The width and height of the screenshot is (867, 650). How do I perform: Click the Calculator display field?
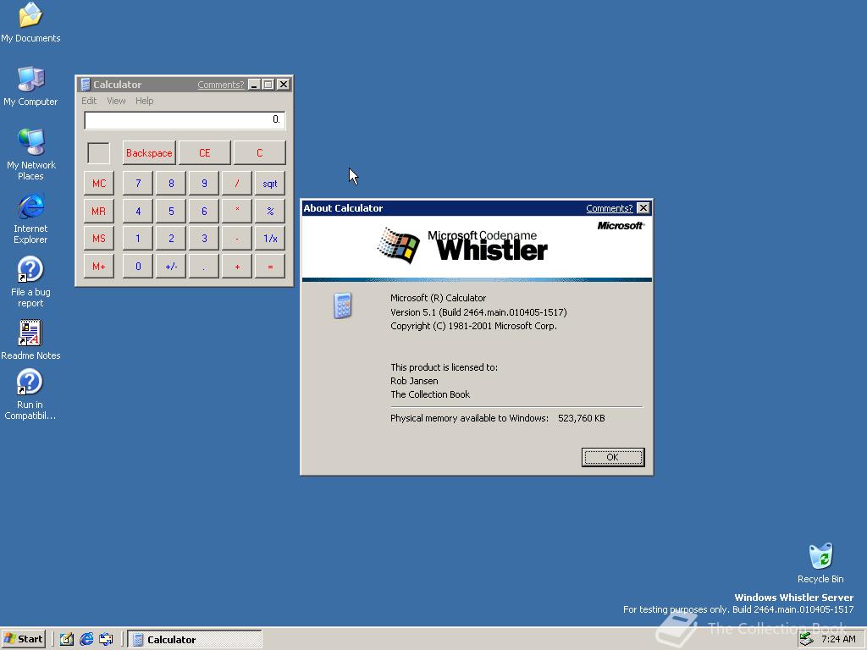tap(185, 120)
